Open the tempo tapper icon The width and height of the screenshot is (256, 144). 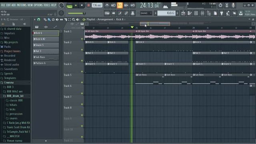228,13
